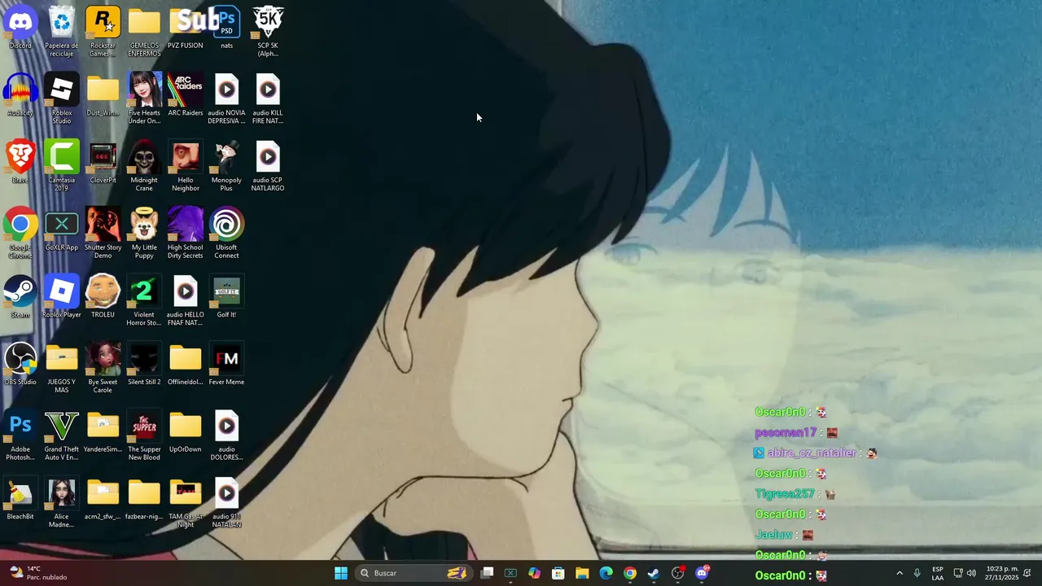Select the Google Chrome desktop icon

pos(20,234)
